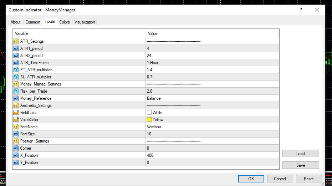Click the double icon beside PT_ATR_multiplier

coord(16,70)
